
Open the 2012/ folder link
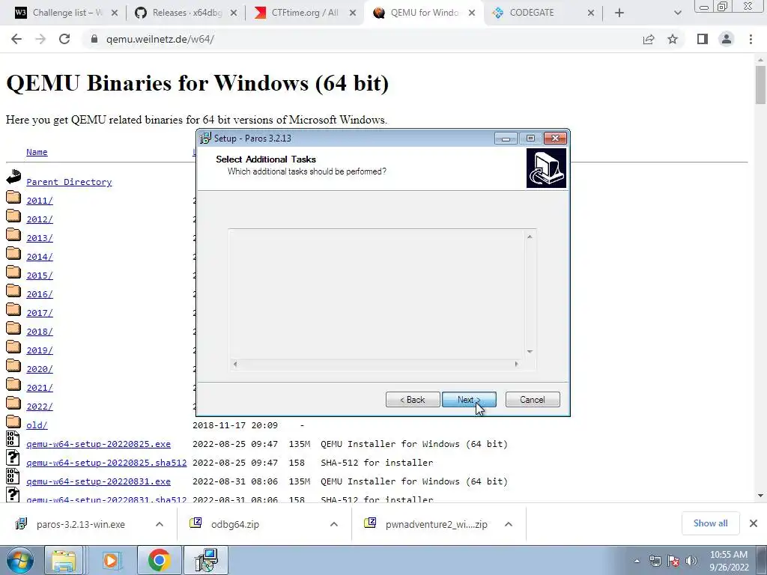point(39,219)
